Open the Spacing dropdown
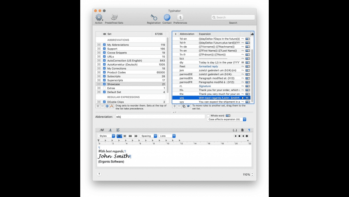 coord(149,136)
